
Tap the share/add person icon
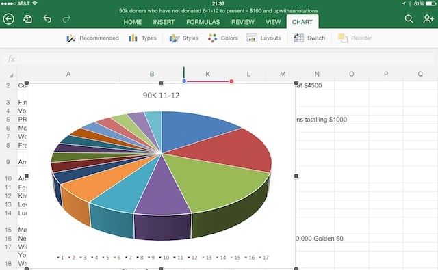[428, 19]
